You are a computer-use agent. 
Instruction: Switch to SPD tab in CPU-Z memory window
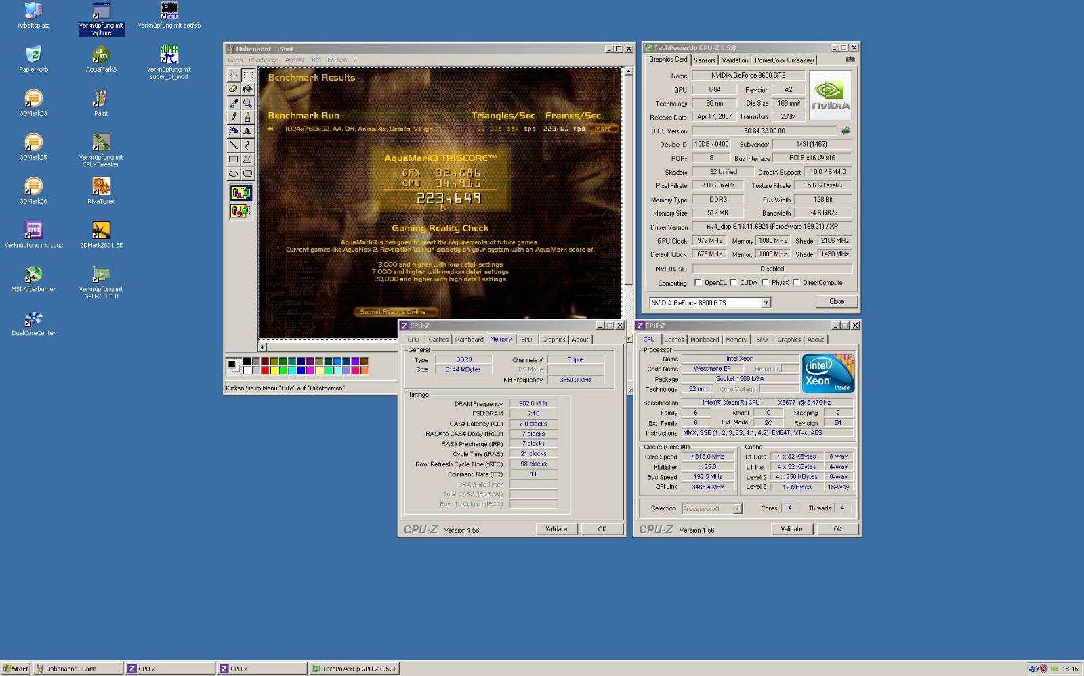(x=526, y=340)
